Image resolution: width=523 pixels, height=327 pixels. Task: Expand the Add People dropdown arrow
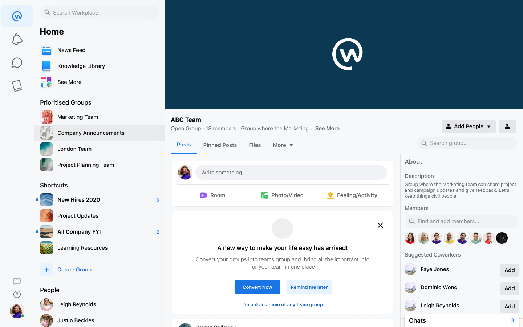489,126
